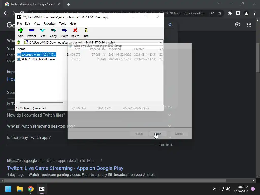260x195 pixels.
Task: Click the Feedback link on Google results
Action: pos(166,145)
